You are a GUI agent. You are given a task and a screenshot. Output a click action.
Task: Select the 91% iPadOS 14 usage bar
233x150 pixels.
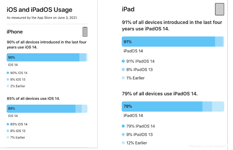(x=168, y=42)
